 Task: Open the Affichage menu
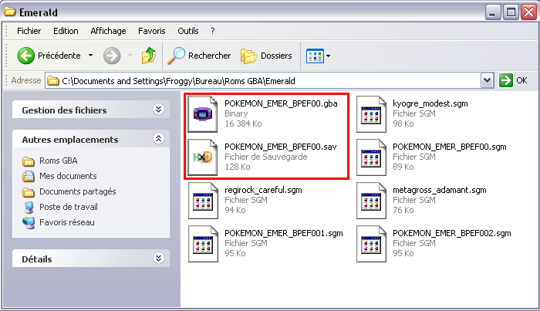point(108,31)
